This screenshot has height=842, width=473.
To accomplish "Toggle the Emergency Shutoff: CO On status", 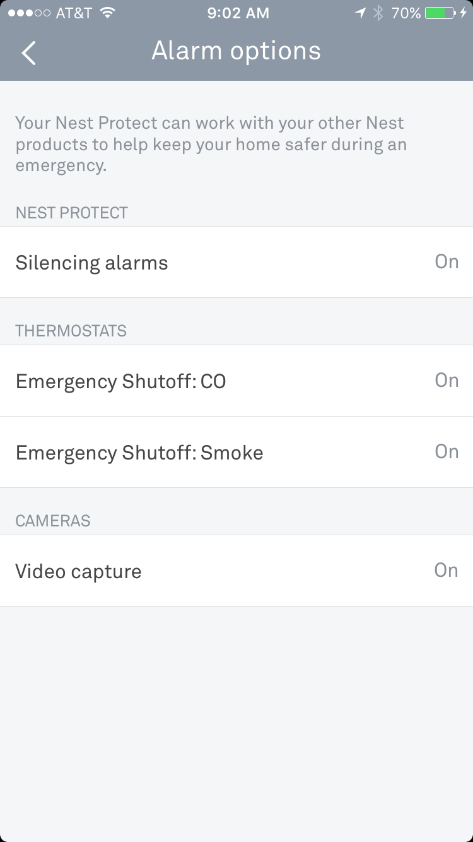I will pos(447,380).
